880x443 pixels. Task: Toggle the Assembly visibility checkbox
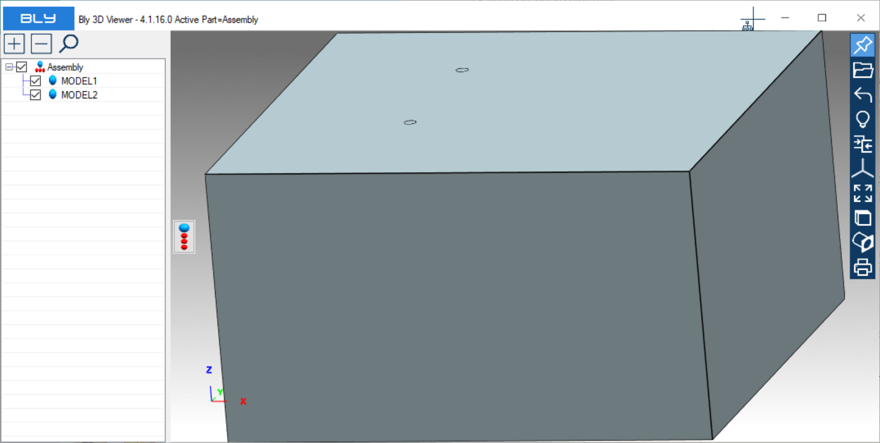tap(21, 67)
